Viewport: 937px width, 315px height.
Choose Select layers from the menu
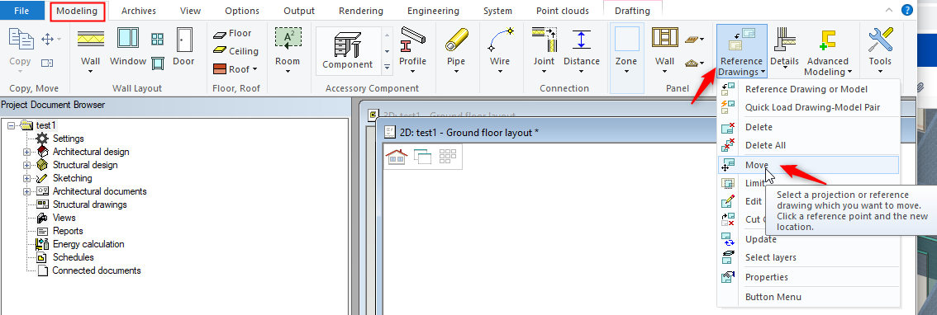[770, 257]
